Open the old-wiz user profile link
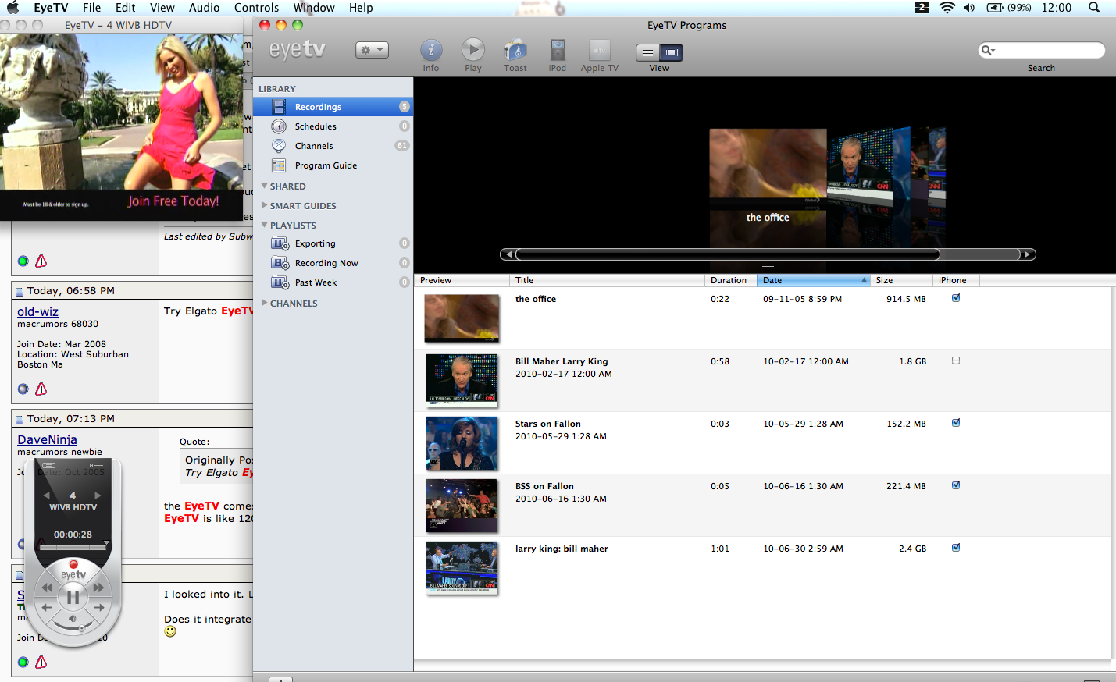Viewport: 1116px width, 682px height. [37, 311]
